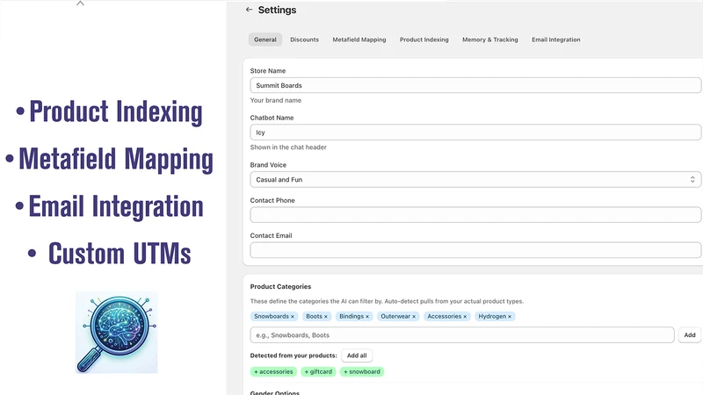Image resolution: width=703 pixels, height=395 pixels.
Task: Go back using the Settings arrow
Action: coord(250,10)
